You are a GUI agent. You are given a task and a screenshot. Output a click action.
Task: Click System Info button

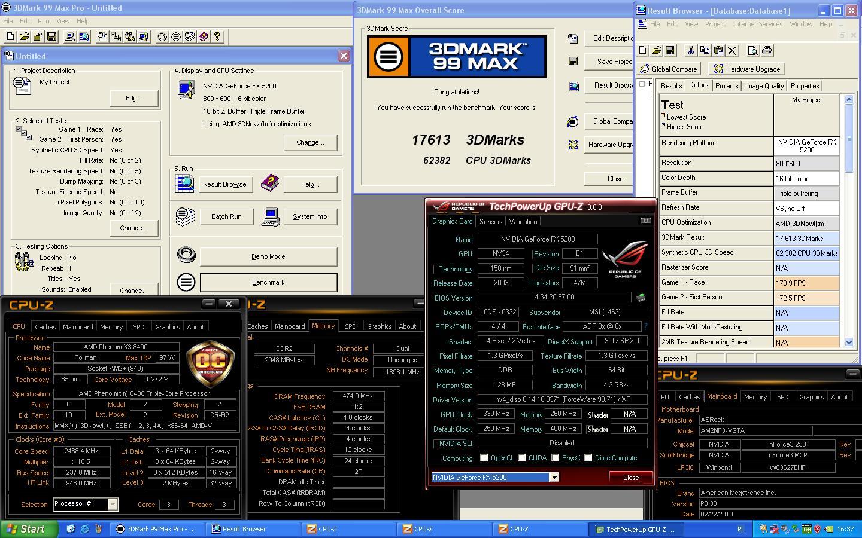(309, 216)
